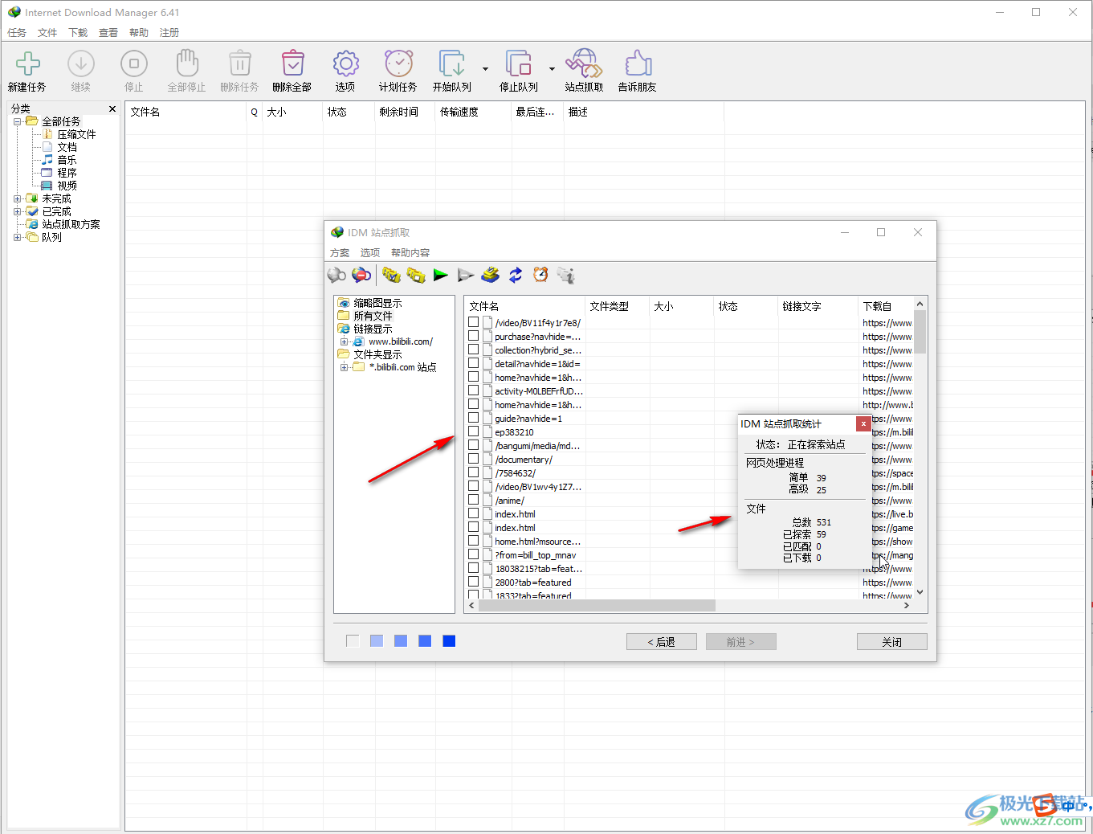Click the globe stop-exploring icon with red sign
Screen dimensions: 1093x834
coord(361,275)
